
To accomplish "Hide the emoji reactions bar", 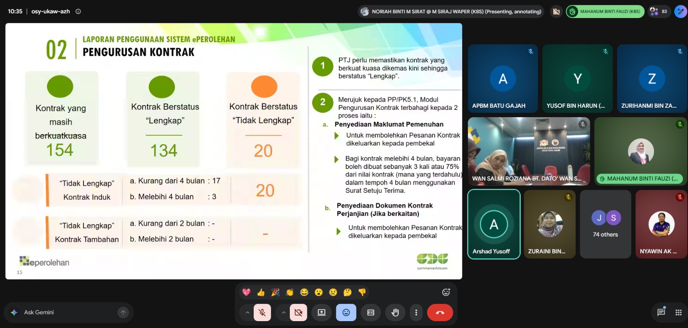I will tap(346, 313).
